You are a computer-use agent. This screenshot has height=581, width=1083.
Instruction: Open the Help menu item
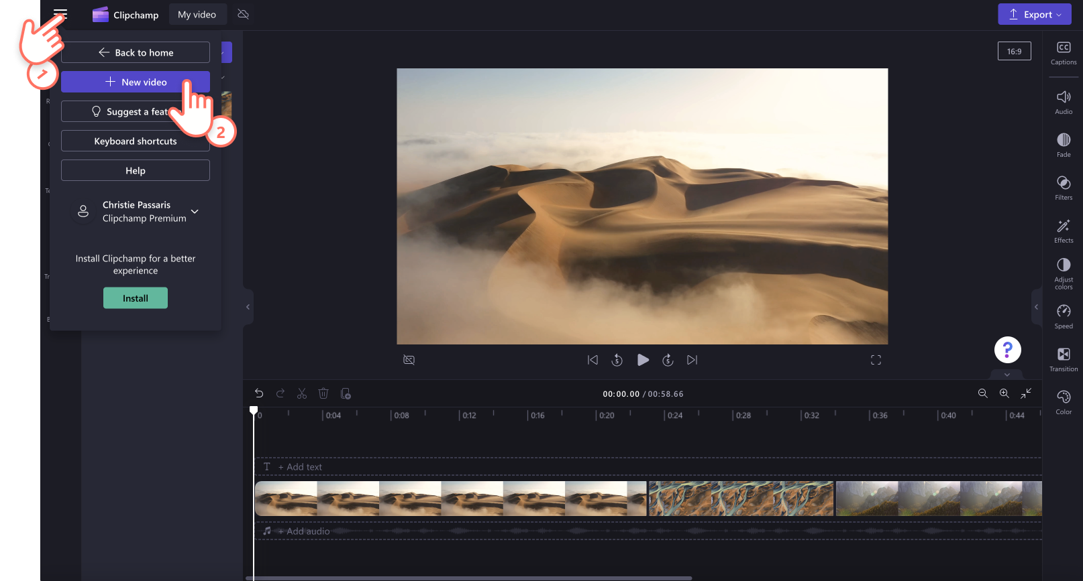[136, 170]
